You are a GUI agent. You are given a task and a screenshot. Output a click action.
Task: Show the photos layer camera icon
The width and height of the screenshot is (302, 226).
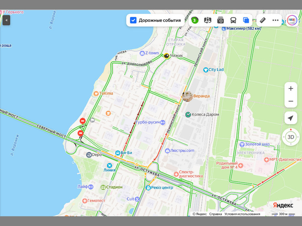click(x=221, y=20)
